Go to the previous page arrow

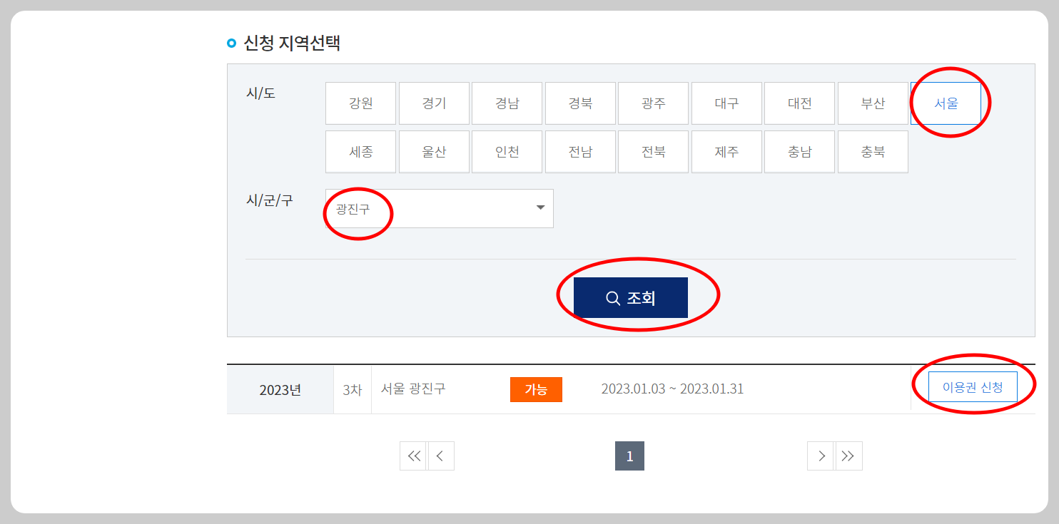pyautogui.click(x=441, y=456)
